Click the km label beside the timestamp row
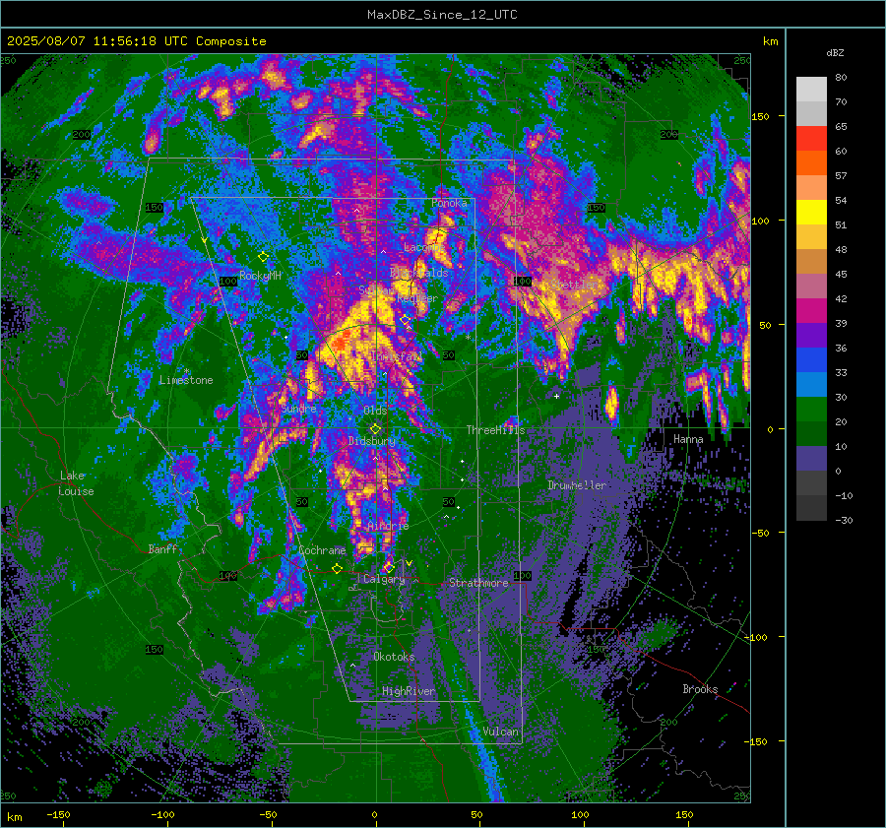The width and height of the screenshot is (886, 828). pyautogui.click(x=770, y=41)
